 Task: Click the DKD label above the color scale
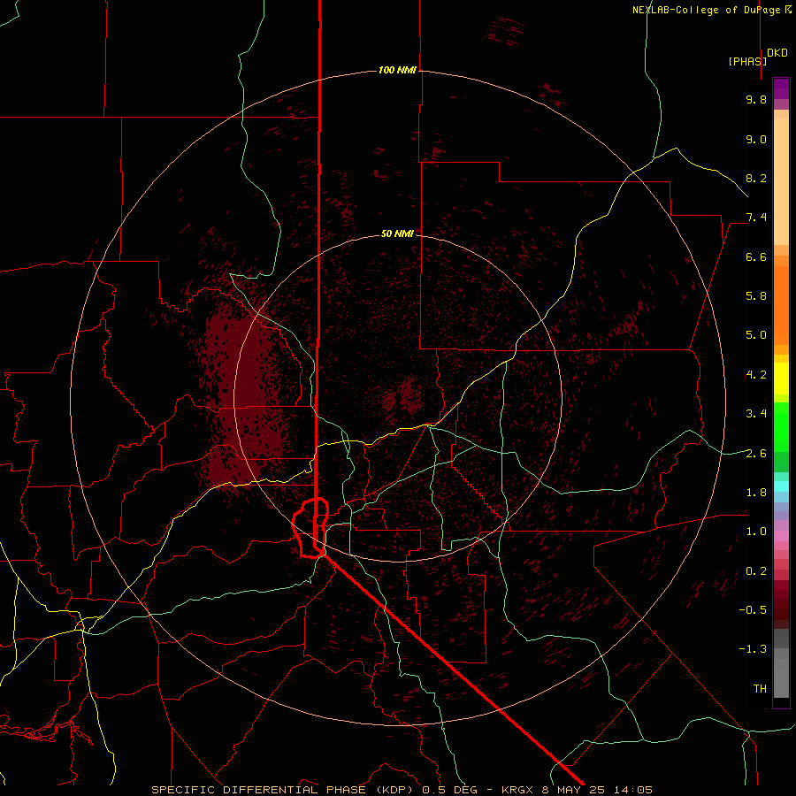[x=777, y=53]
